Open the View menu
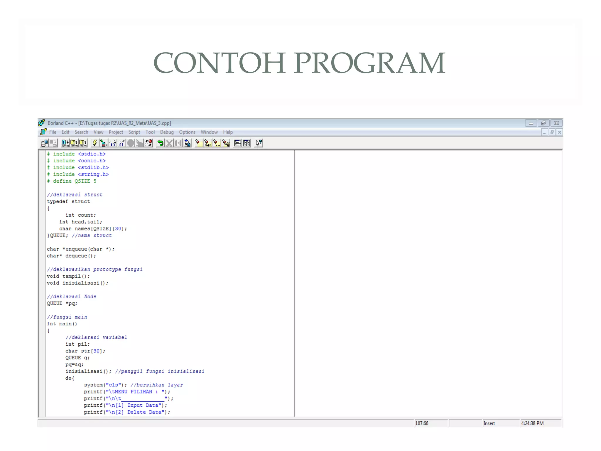 click(x=98, y=132)
